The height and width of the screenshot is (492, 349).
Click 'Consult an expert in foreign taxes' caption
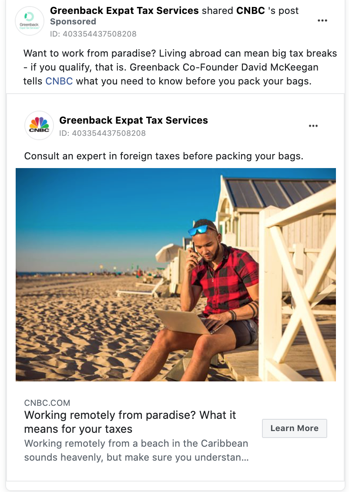(164, 156)
